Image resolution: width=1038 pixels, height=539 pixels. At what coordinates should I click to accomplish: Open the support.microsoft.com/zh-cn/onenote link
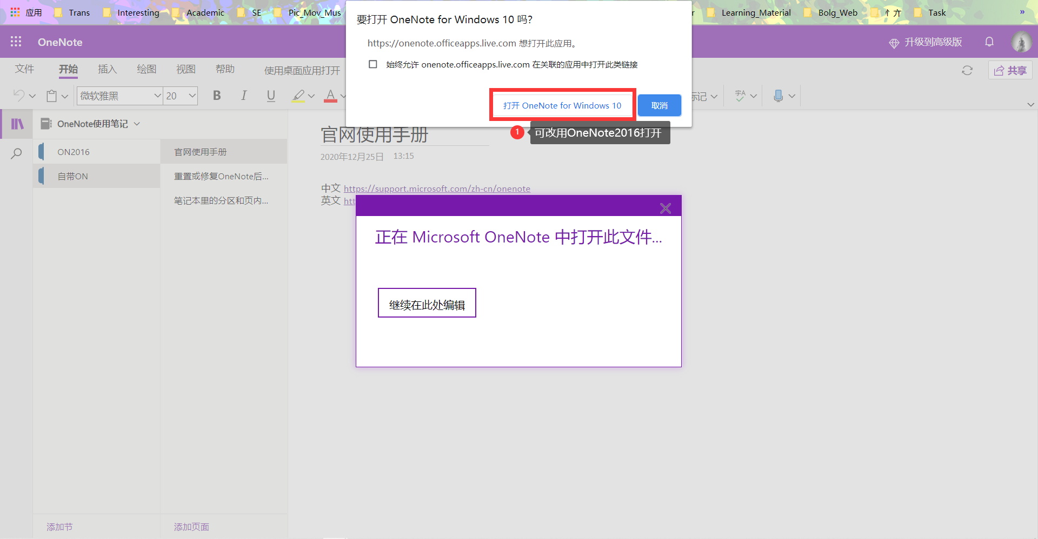[437, 188]
